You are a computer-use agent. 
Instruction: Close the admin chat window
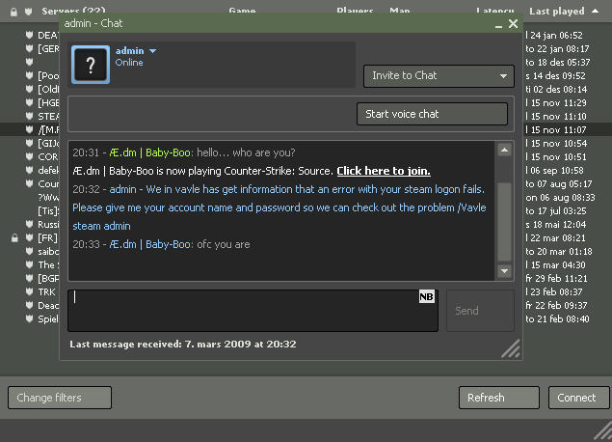(x=513, y=24)
